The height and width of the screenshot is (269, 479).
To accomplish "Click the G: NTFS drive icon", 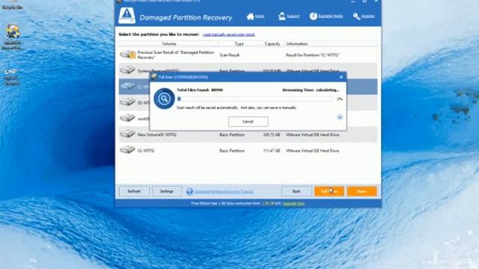I will coord(128,150).
